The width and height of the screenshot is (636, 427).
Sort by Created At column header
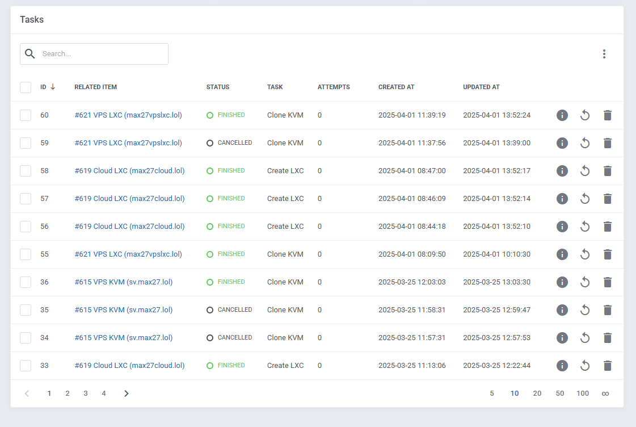tap(396, 87)
